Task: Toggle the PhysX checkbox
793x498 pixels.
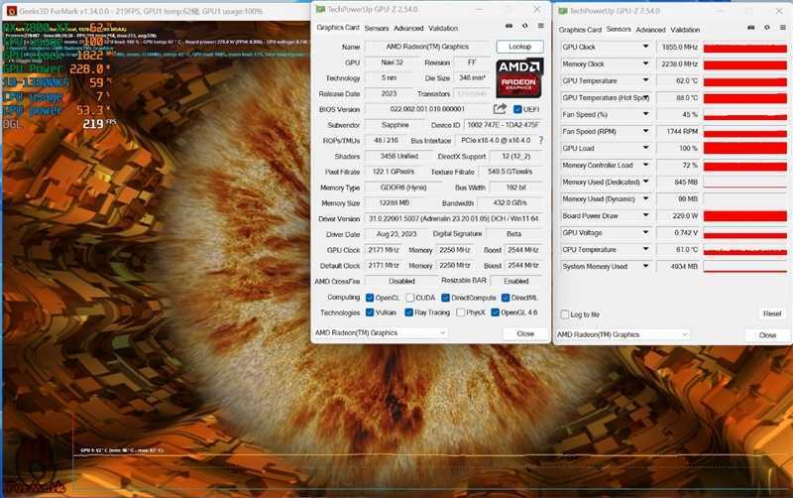Action: 460,312
